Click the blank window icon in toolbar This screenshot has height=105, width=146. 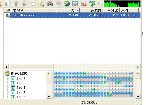[x=33, y=4]
